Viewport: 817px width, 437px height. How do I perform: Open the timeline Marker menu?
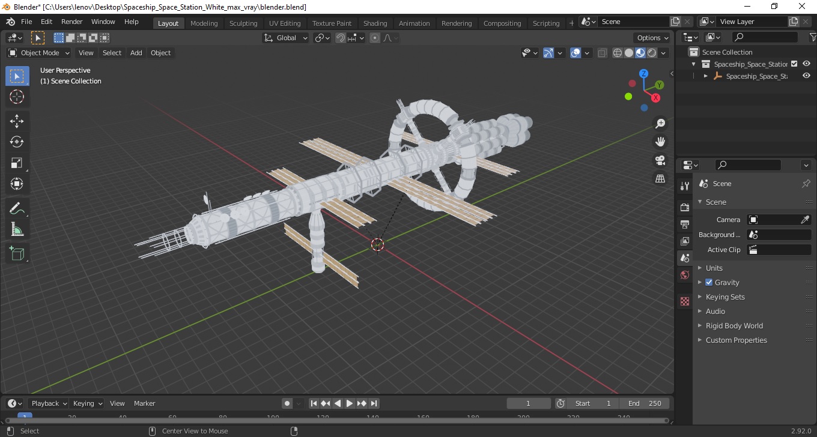[144, 403]
